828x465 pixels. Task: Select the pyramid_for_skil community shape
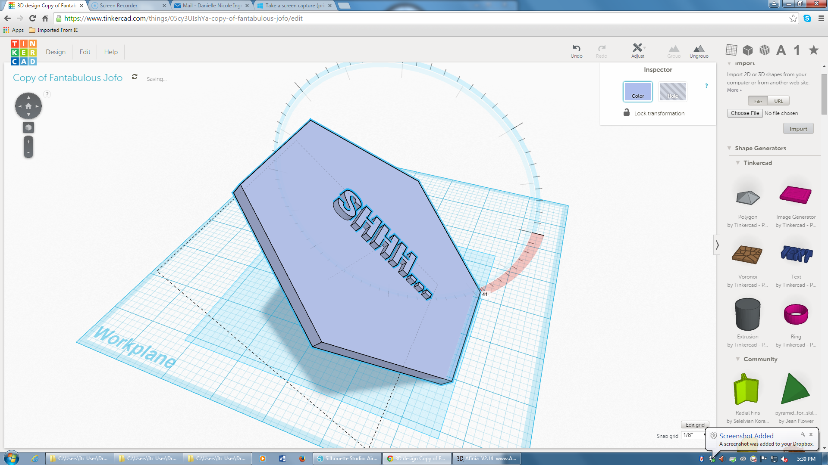pos(795,388)
